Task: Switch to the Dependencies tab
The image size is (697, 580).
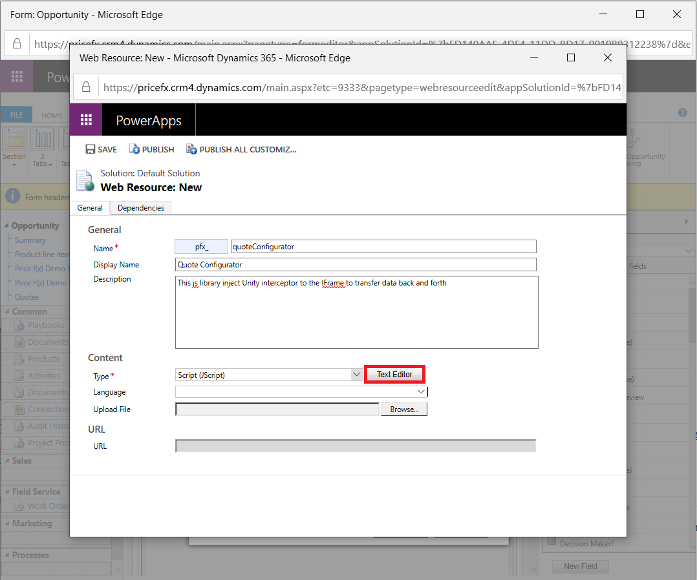Action: (140, 208)
